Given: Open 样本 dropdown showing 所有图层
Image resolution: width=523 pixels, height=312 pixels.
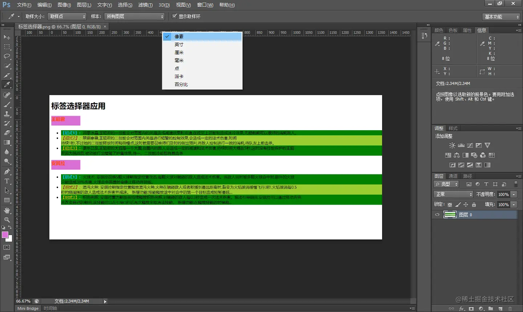Looking at the screenshot, I should (x=134, y=16).
